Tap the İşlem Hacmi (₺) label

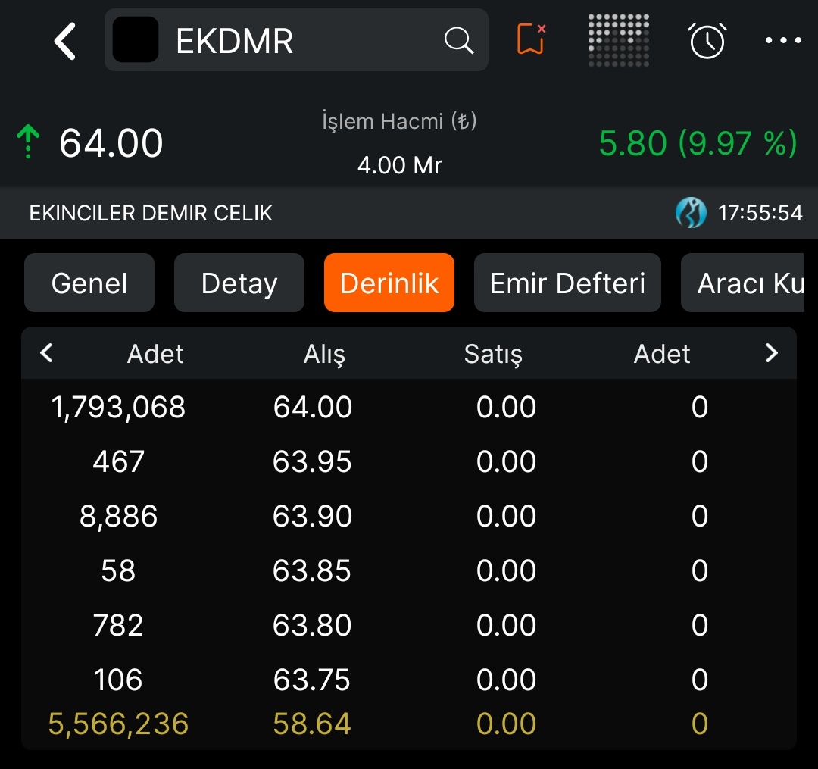[x=400, y=121]
